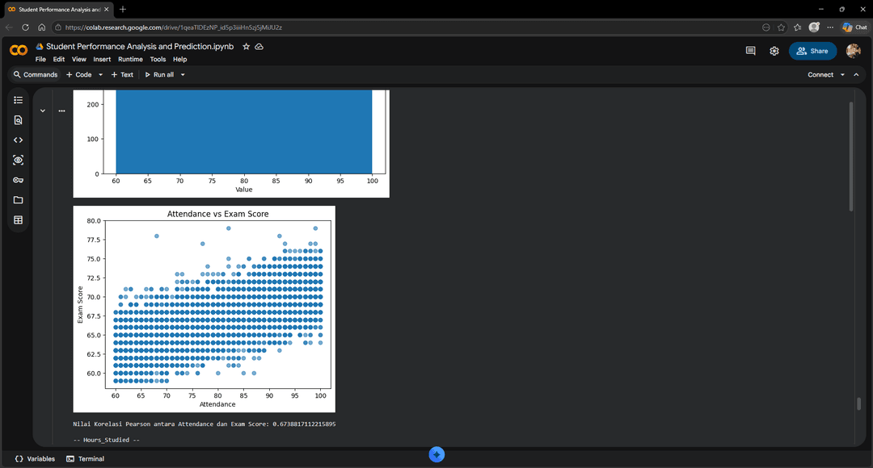Open the data table sidebar icon
The height and width of the screenshot is (468, 873).
(18, 220)
